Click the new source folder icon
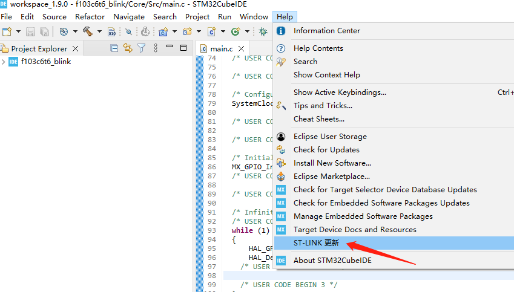The width and height of the screenshot is (514, 292). (x=187, y=32)
